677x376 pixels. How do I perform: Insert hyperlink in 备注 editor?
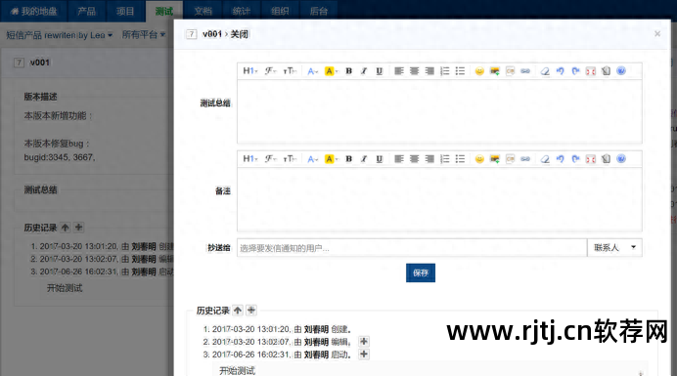pyautogui.click(x=525, y=159)
